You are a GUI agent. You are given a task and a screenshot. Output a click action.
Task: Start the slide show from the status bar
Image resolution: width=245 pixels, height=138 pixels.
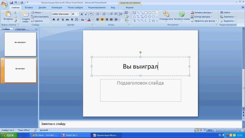pos(204,130)
